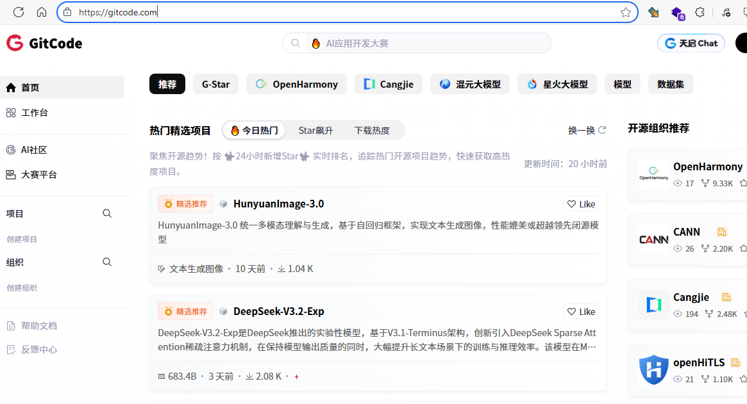747x404 pixels.
Task: Select the 推荐 tab
Action: tap(167, 85)
